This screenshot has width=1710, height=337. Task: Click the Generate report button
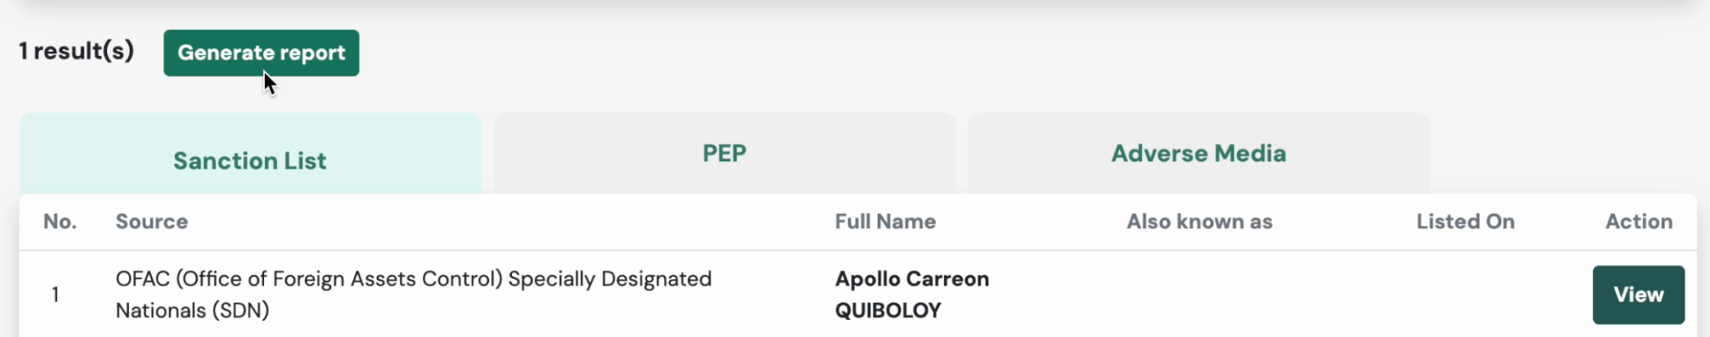pyautogui.click(x=261, y=53)
